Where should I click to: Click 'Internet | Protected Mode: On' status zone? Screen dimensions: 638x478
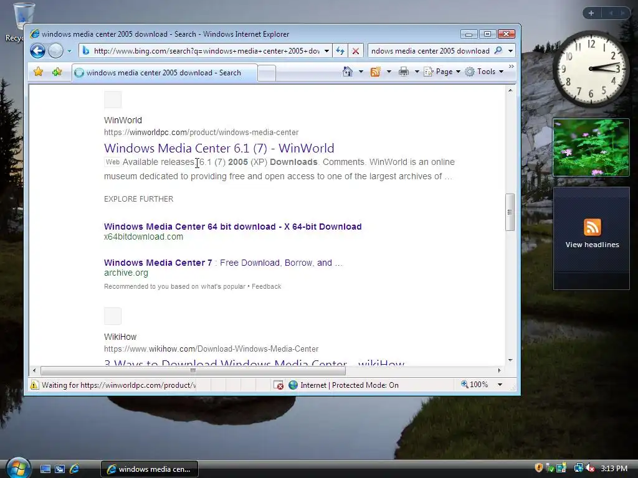coord(343,385)
